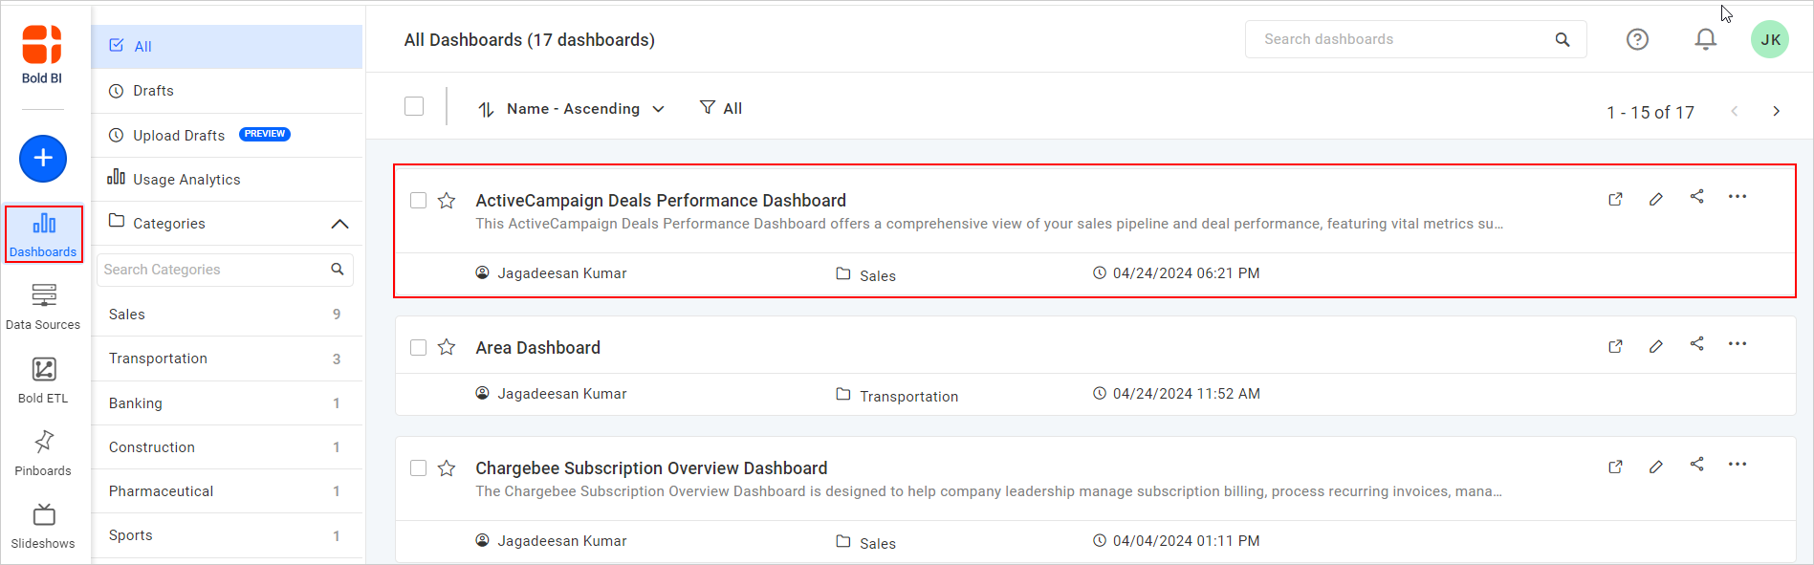Check the ActiveCampaign Deals Performance Dashboard checkbox
Screen dimensions: 1814x565
[x=418, y=200]
